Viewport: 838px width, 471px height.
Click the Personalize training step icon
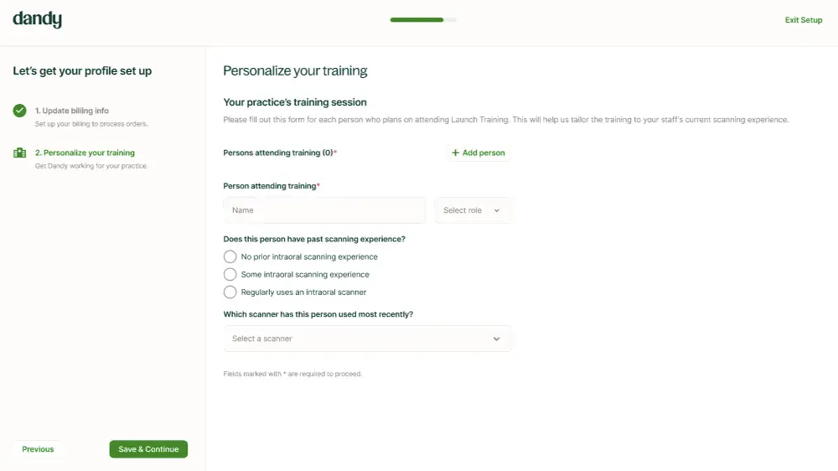pyautogui.click(x=20, y=153)
